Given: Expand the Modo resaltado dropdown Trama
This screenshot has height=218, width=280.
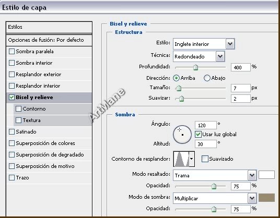Looking at the screenshot, I should click(x=215, y=175).
